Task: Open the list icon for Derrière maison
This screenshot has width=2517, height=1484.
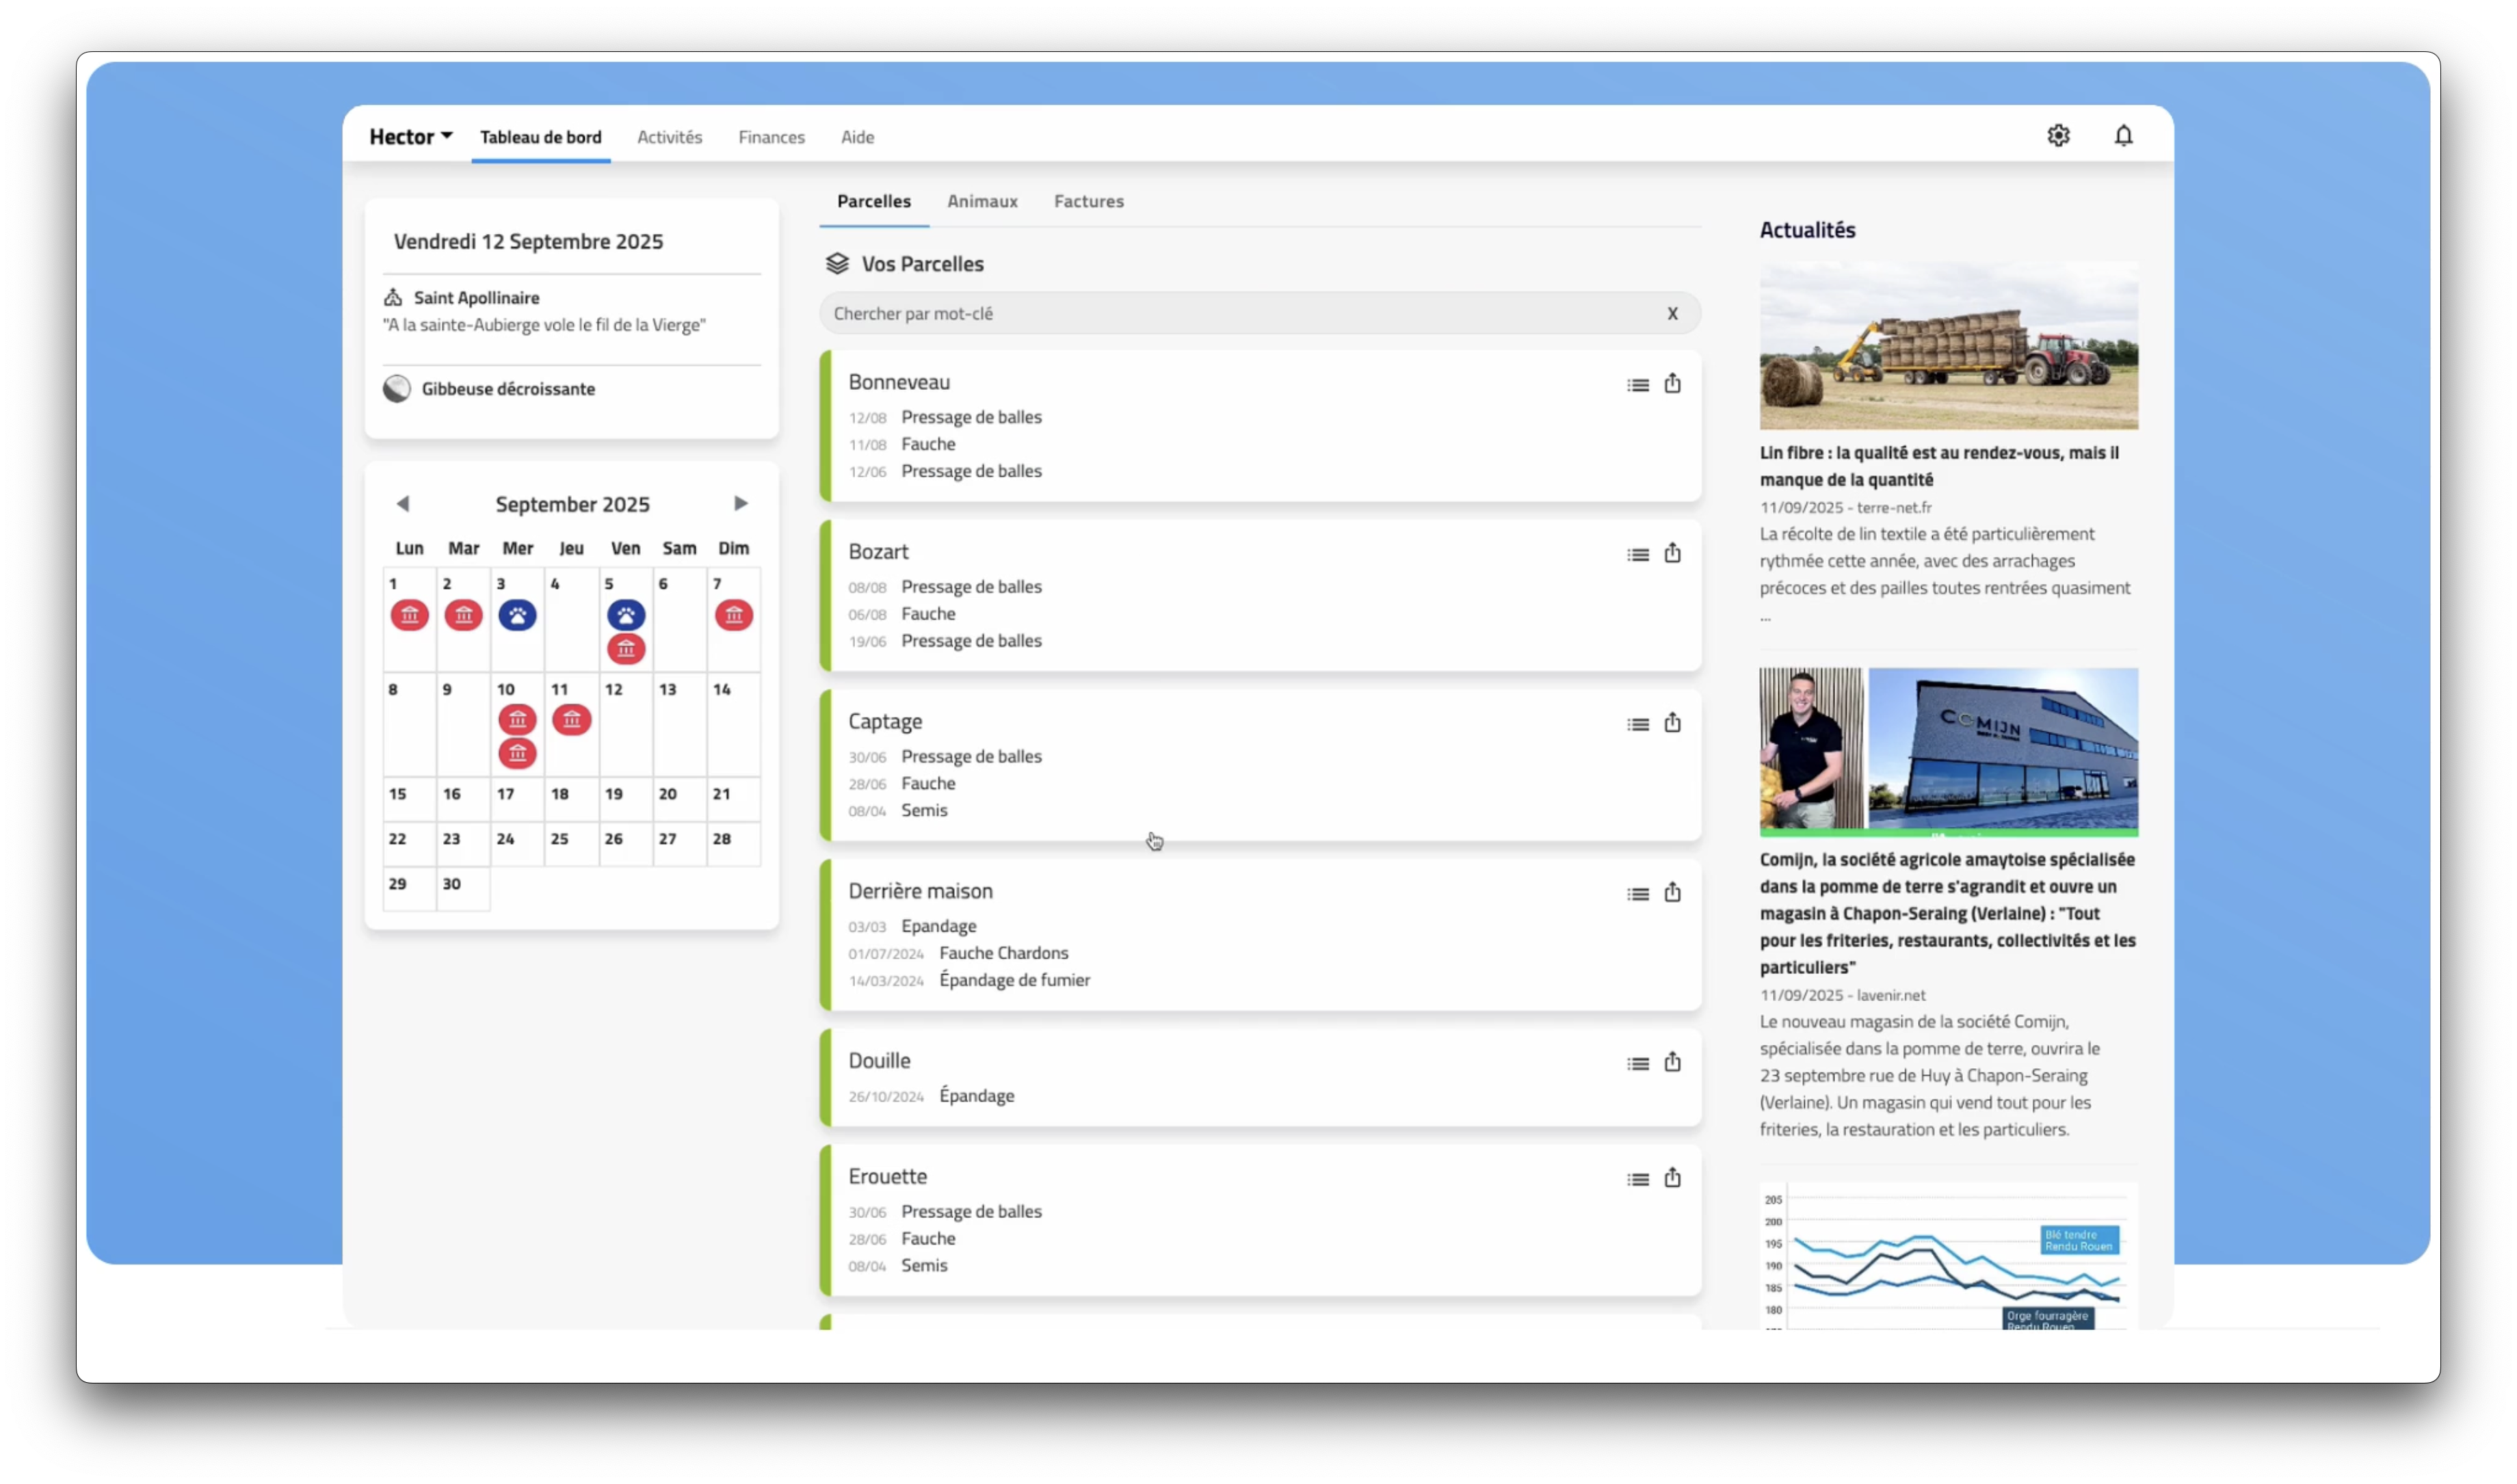Action: [1637, 895]
